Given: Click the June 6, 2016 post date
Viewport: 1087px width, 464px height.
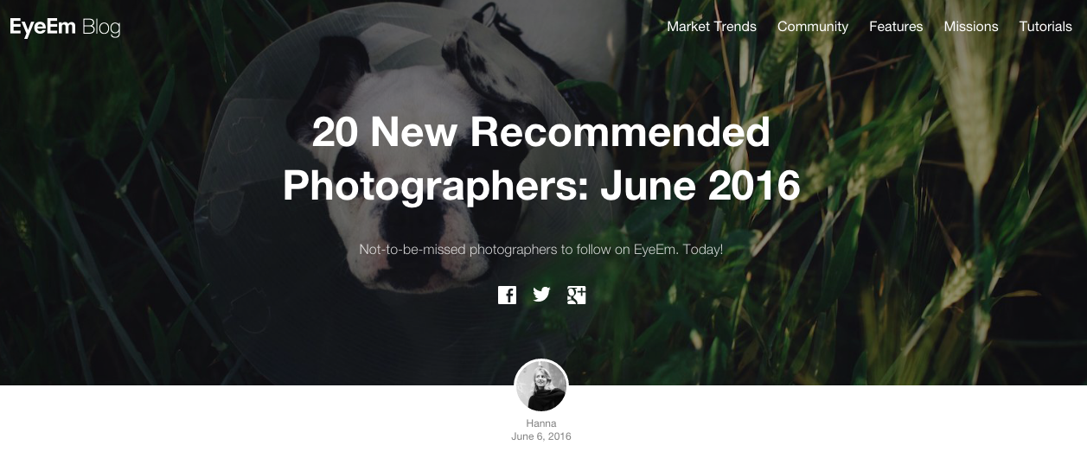Looking at the screenshot, I should pos(541,436).
